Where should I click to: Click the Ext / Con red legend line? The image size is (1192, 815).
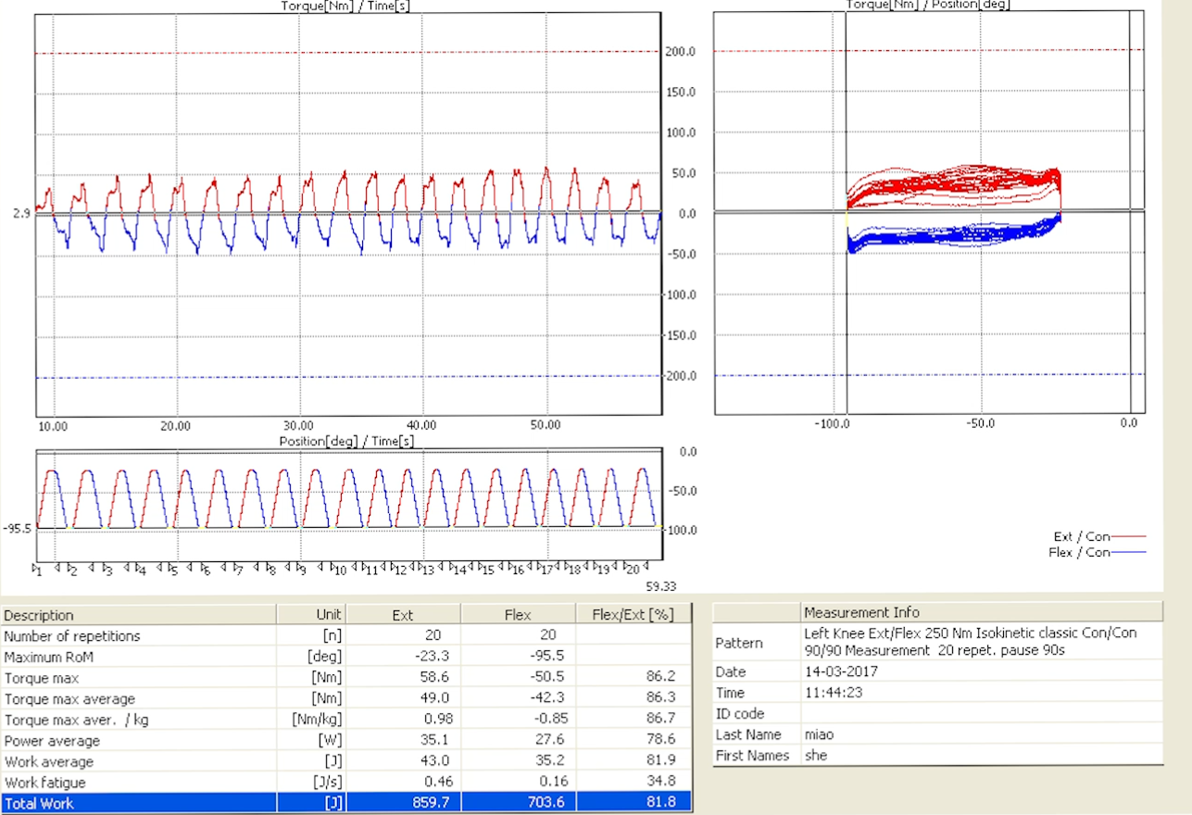tap(1128, 536)
